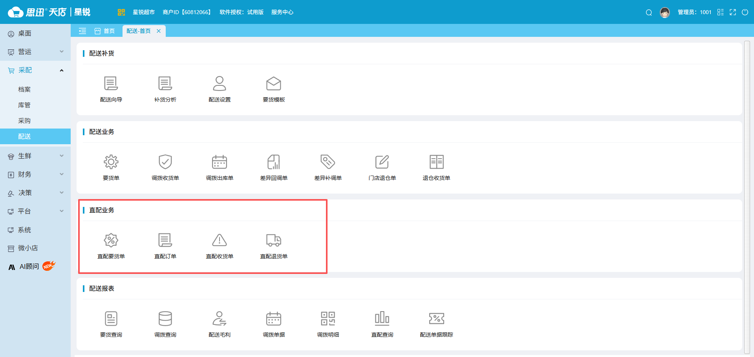Select the 调拨收货单 shield icon
The image size is (754, 357).
tap(165, 162)
